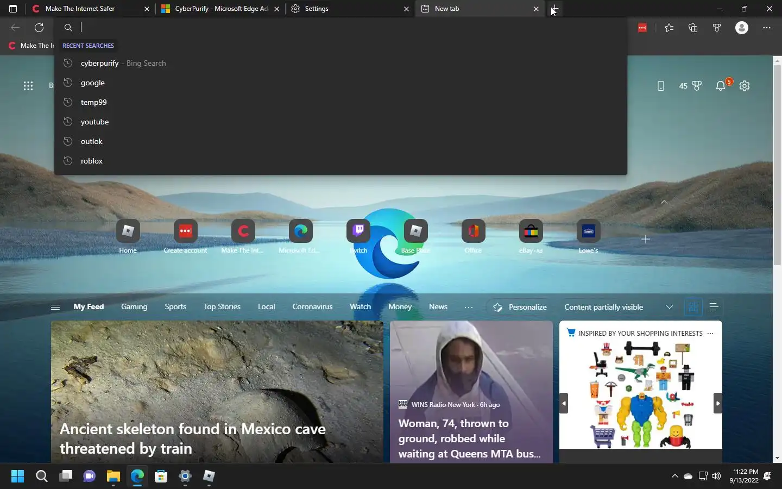Show previous shopping carousel item
The image size is (782, 489).
pyautogui.click(x=564, y=403)
